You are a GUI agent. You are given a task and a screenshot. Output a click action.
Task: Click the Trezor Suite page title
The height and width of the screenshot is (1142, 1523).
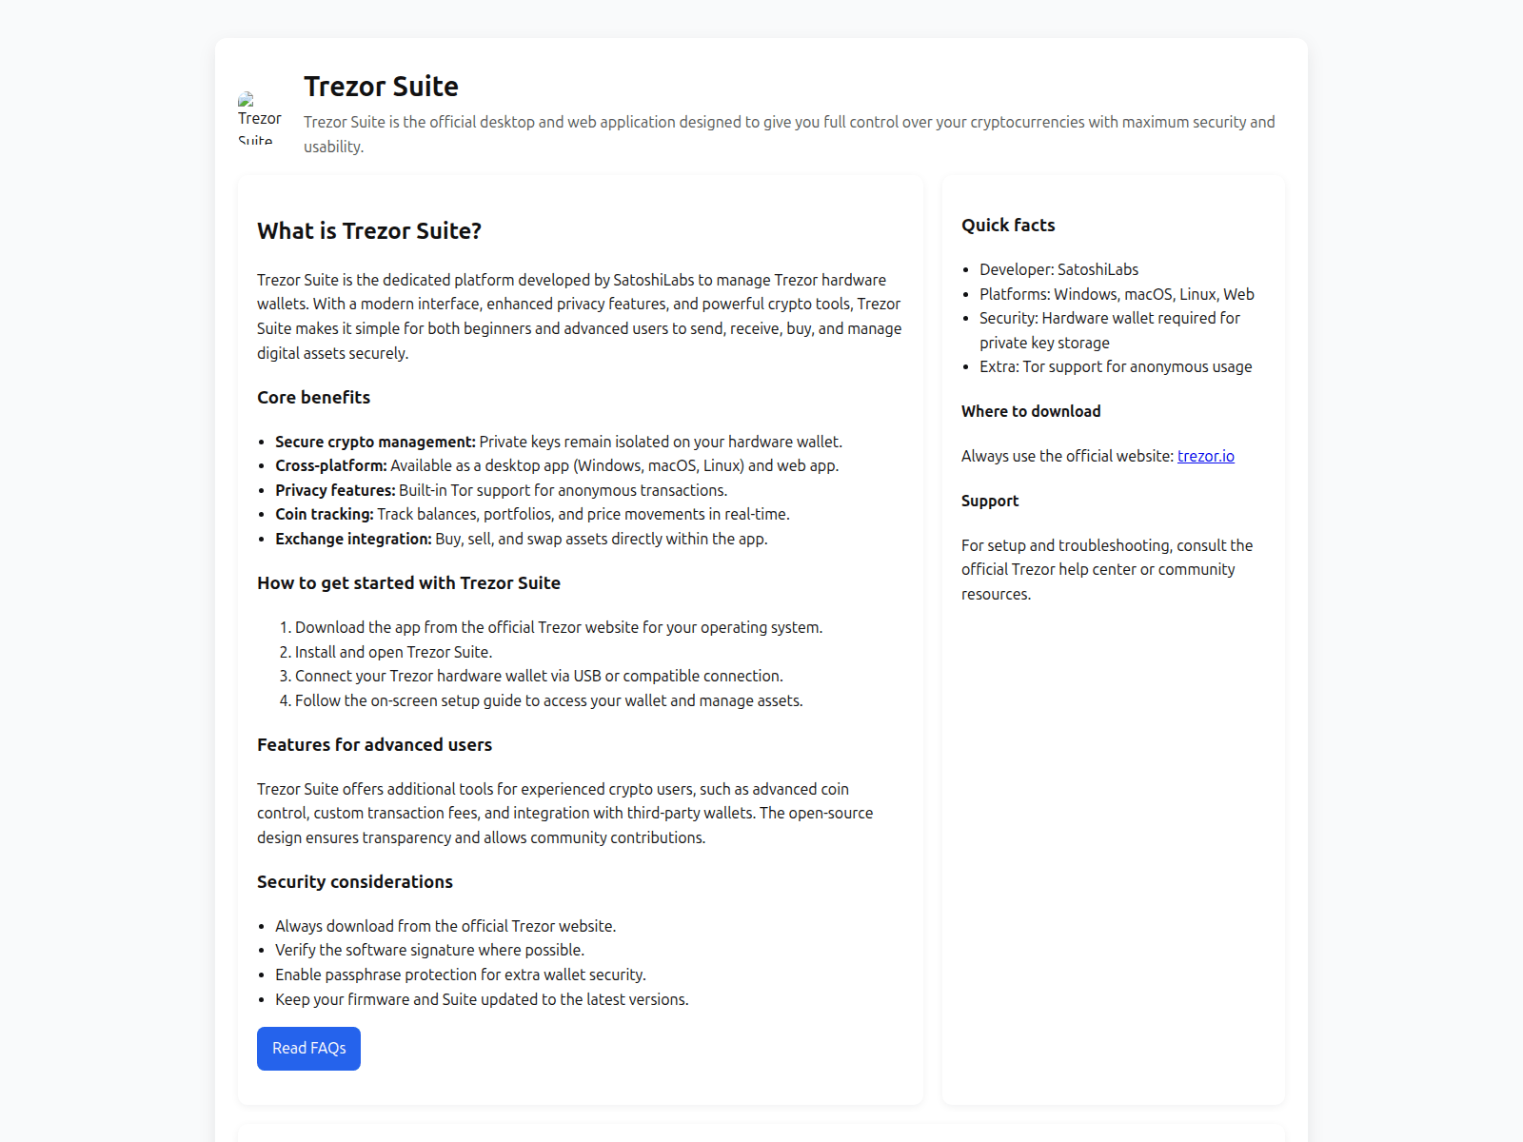point(381,87)
